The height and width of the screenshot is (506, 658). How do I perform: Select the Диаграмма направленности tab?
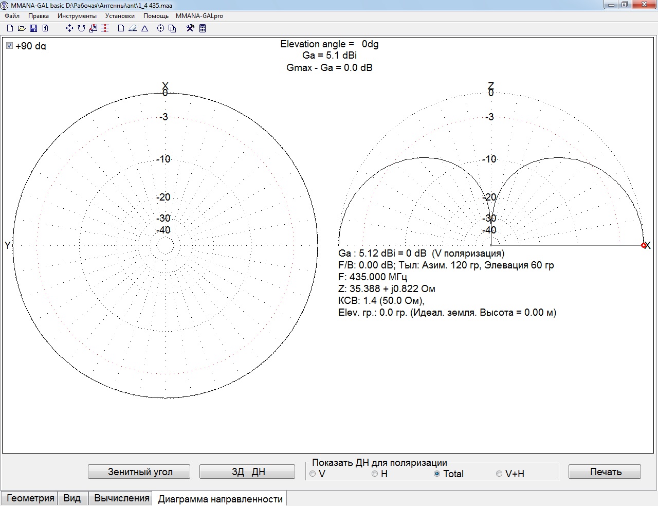(220, 499)
